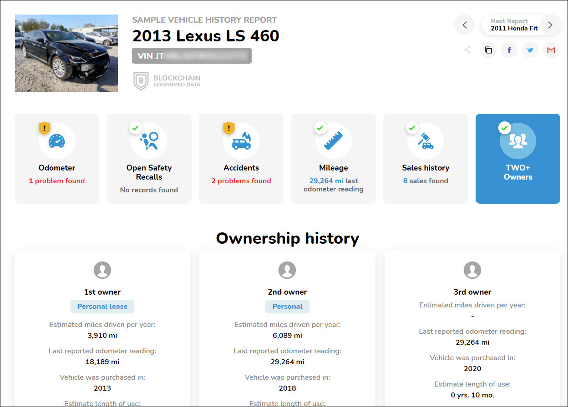
Task: Click the '1 problem found' odometer text
Action: pyautogui.click(x=57, y=181)
